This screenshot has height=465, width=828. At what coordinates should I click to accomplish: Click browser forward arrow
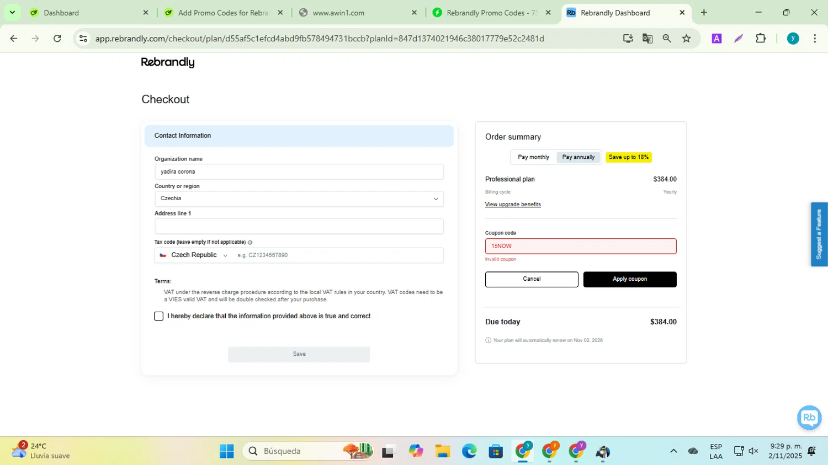pyautogui.click(x=35, y=38)
